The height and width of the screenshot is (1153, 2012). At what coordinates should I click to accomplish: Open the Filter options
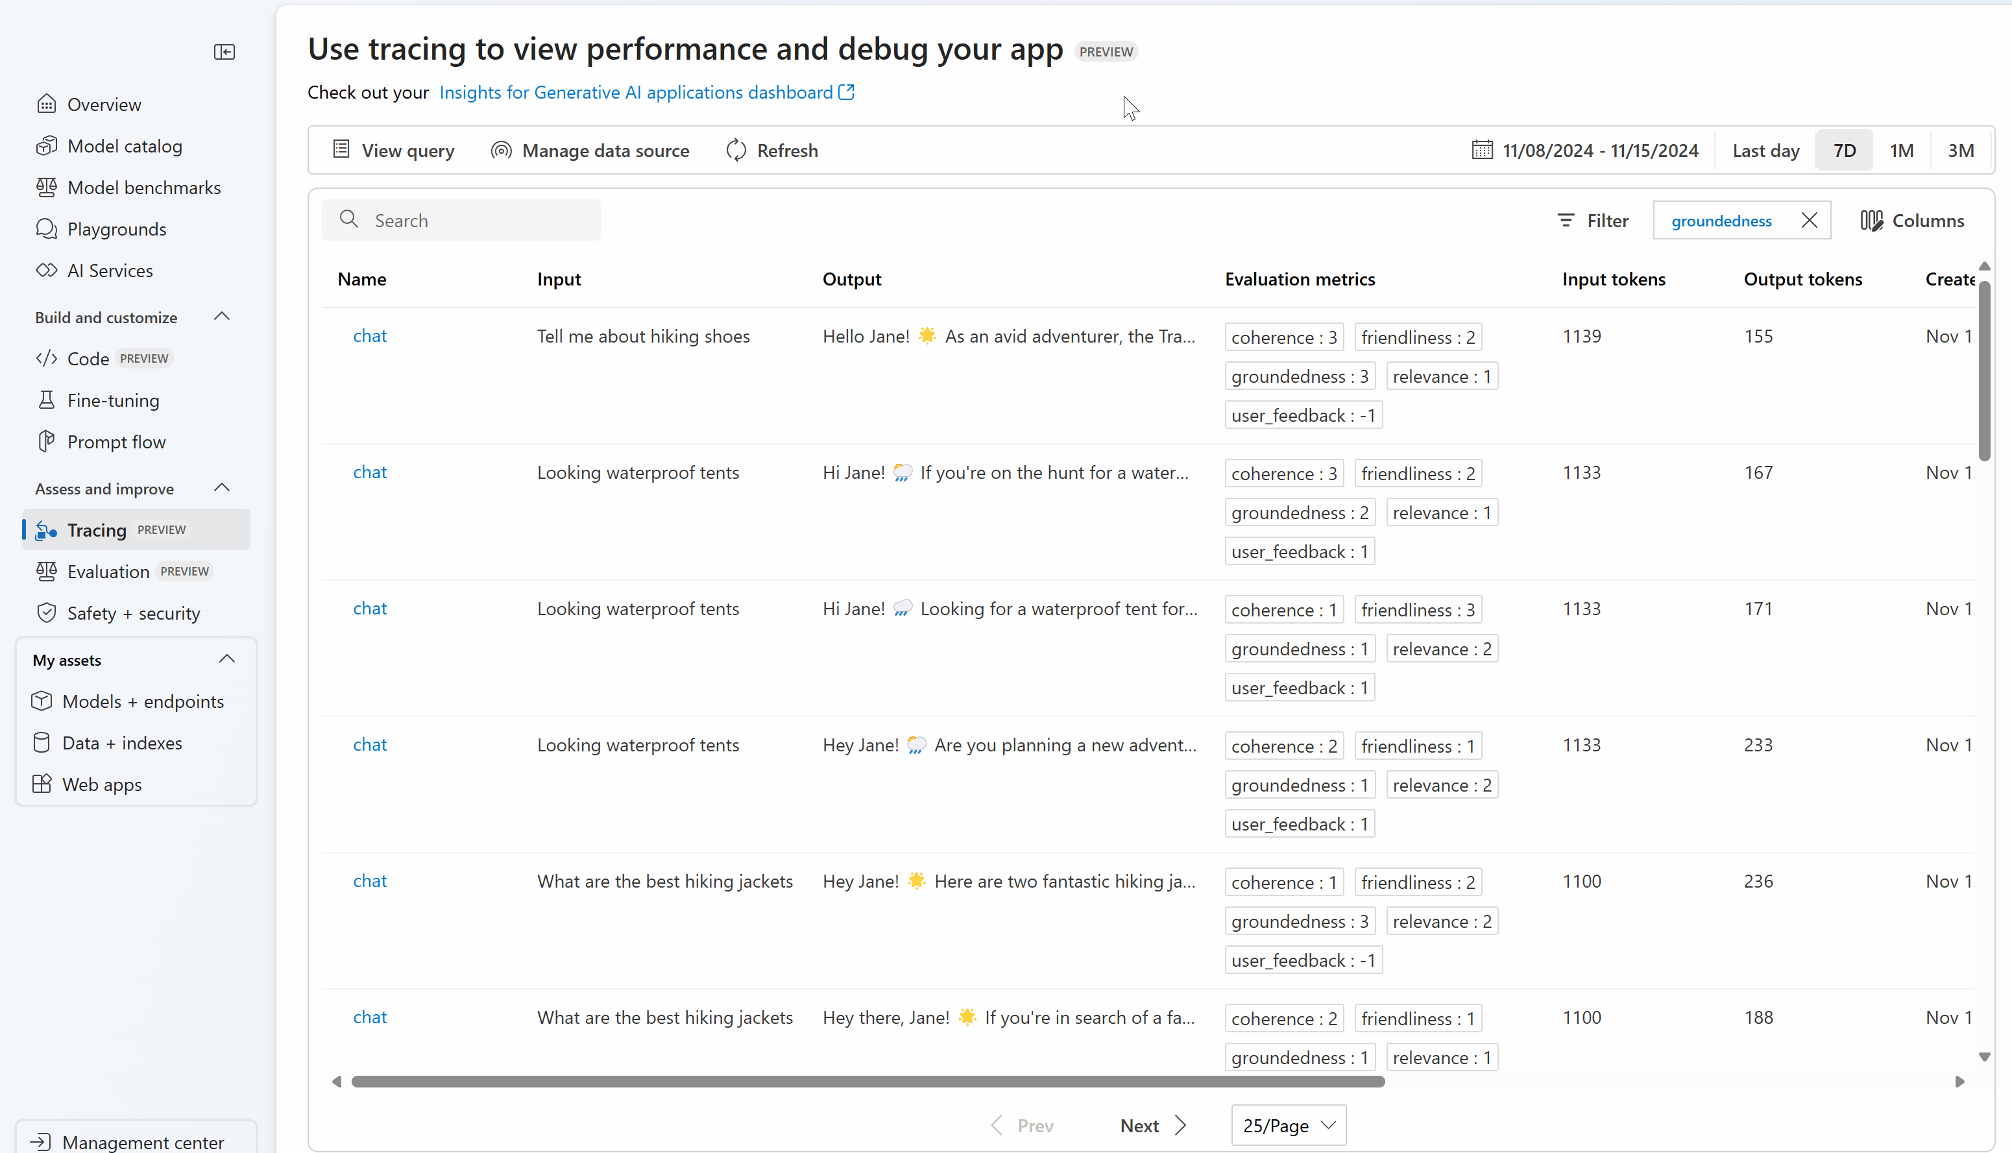(x=1592, y=220)
